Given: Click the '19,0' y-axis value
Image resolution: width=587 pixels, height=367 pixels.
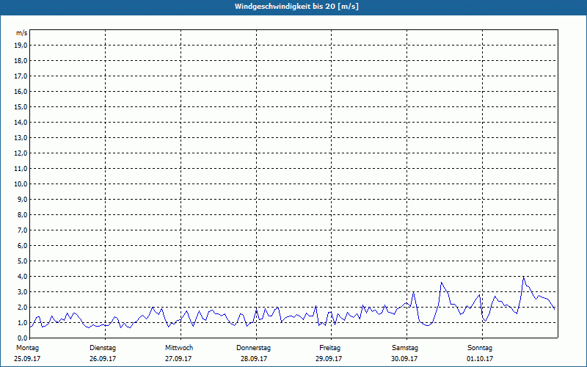Looking at the screenshot, I should click(21, 46).
